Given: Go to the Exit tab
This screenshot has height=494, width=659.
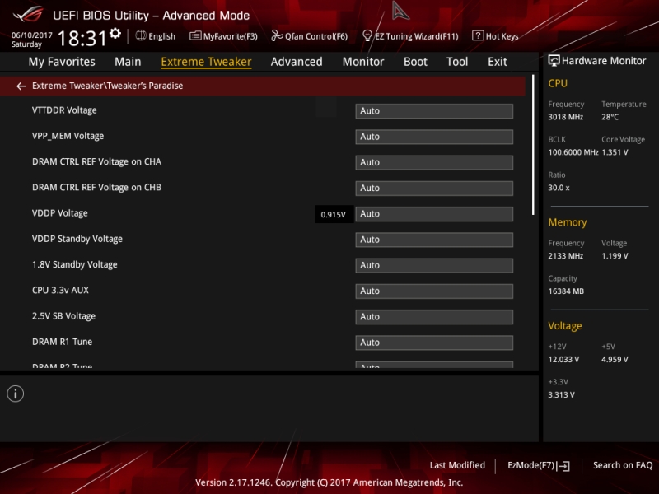Looking at the screenshot, I should click(498, 62).
